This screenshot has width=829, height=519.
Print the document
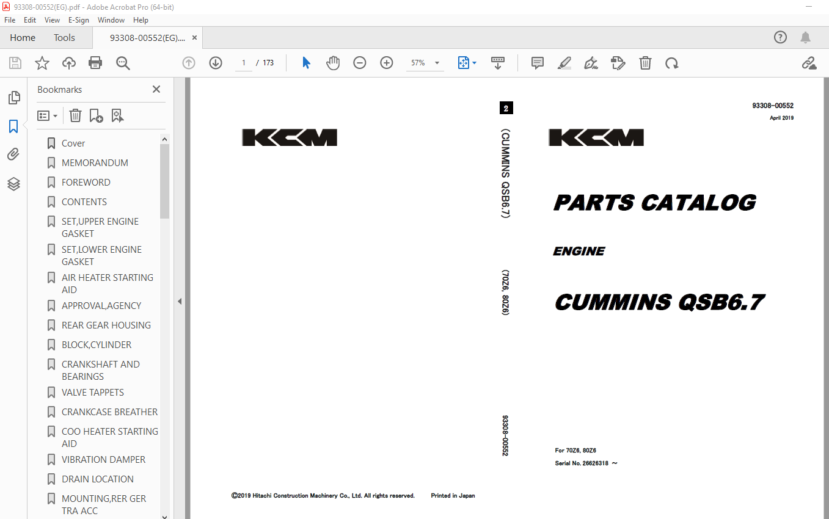tap(95, 63)
